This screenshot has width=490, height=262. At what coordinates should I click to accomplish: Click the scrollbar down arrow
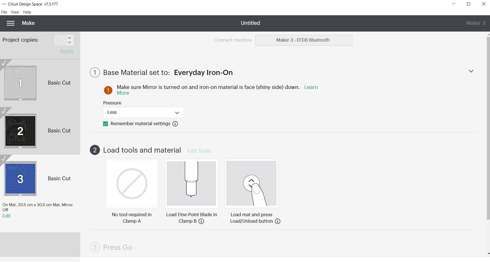488,254
